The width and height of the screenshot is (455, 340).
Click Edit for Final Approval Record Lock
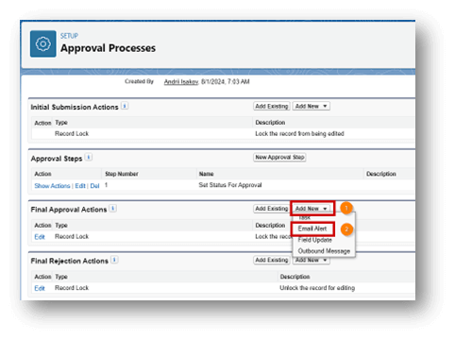pyautogui.click(x=40, y=237)
